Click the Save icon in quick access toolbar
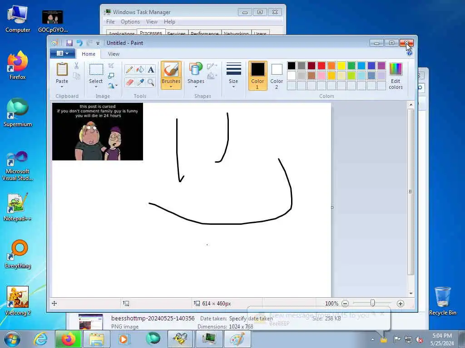Screen dimensions: 465x348 [x=69, y=43]
